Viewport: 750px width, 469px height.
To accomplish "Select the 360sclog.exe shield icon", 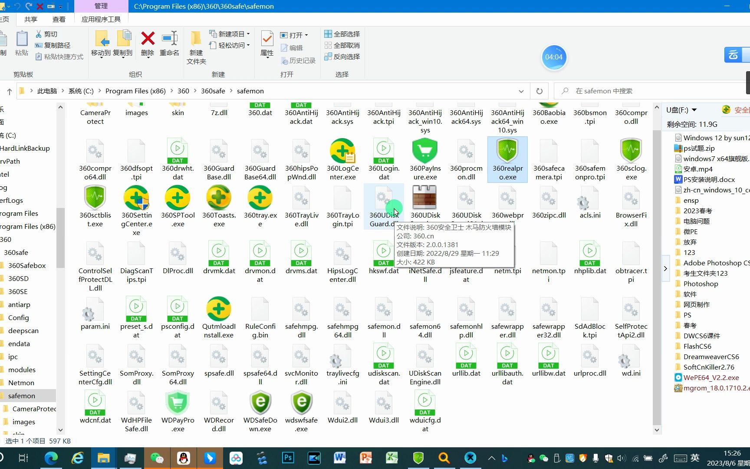I will (631, 151).
